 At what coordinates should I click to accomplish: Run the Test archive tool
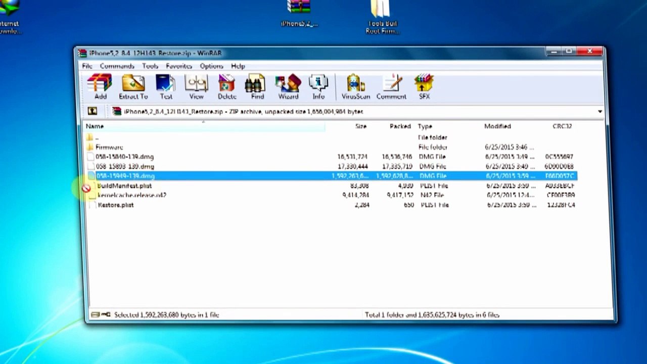166,87
